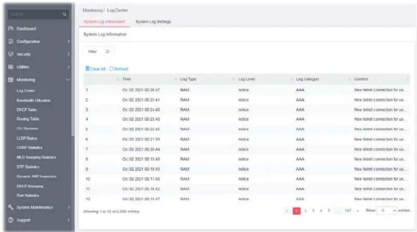Expand the Security menu chevron
The height and width of the screenshot is (232, 417).
pos(68,54)
